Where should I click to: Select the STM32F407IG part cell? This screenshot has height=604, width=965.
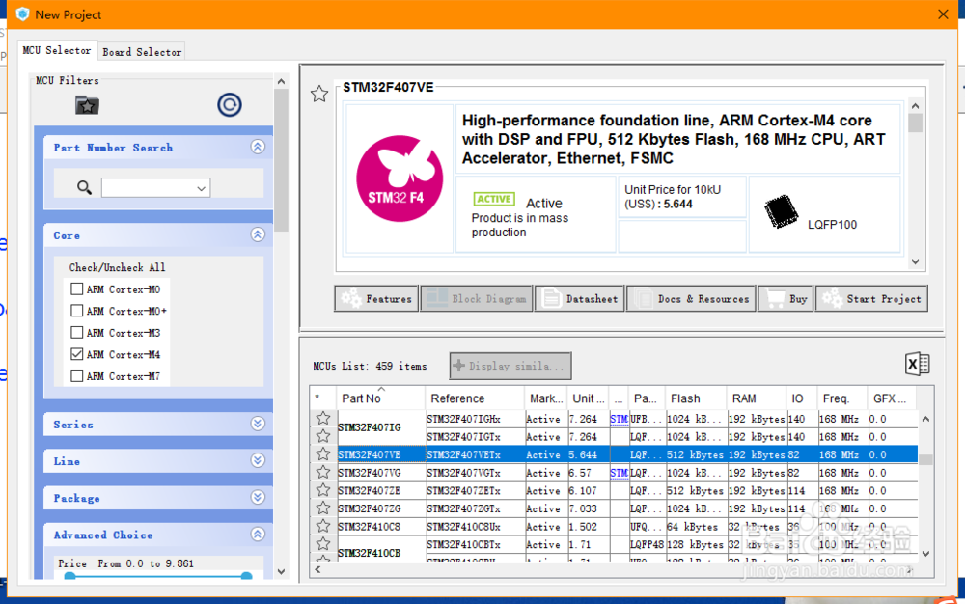pyautogui.click(x=380, y=427)
